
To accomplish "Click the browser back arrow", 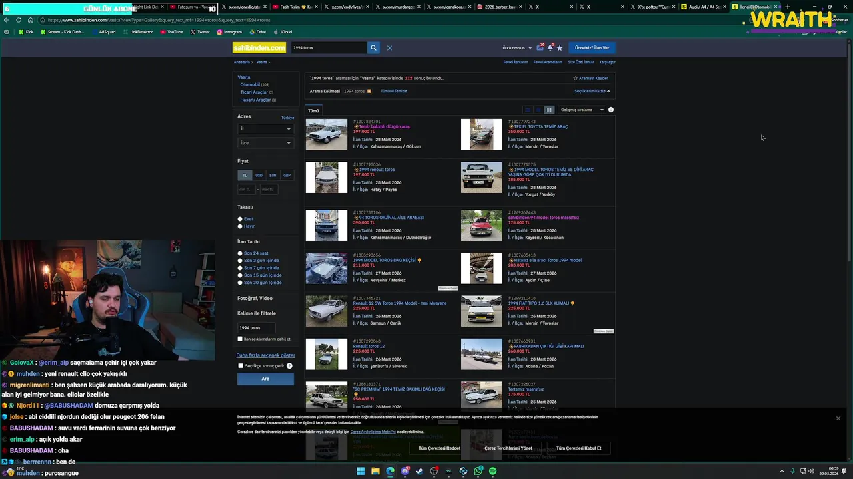I will pos(7,20).
